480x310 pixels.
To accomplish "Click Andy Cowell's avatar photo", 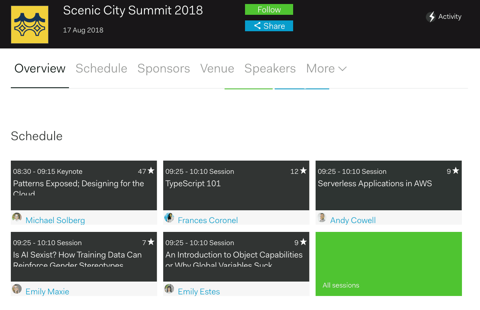I will coord(322,217).
